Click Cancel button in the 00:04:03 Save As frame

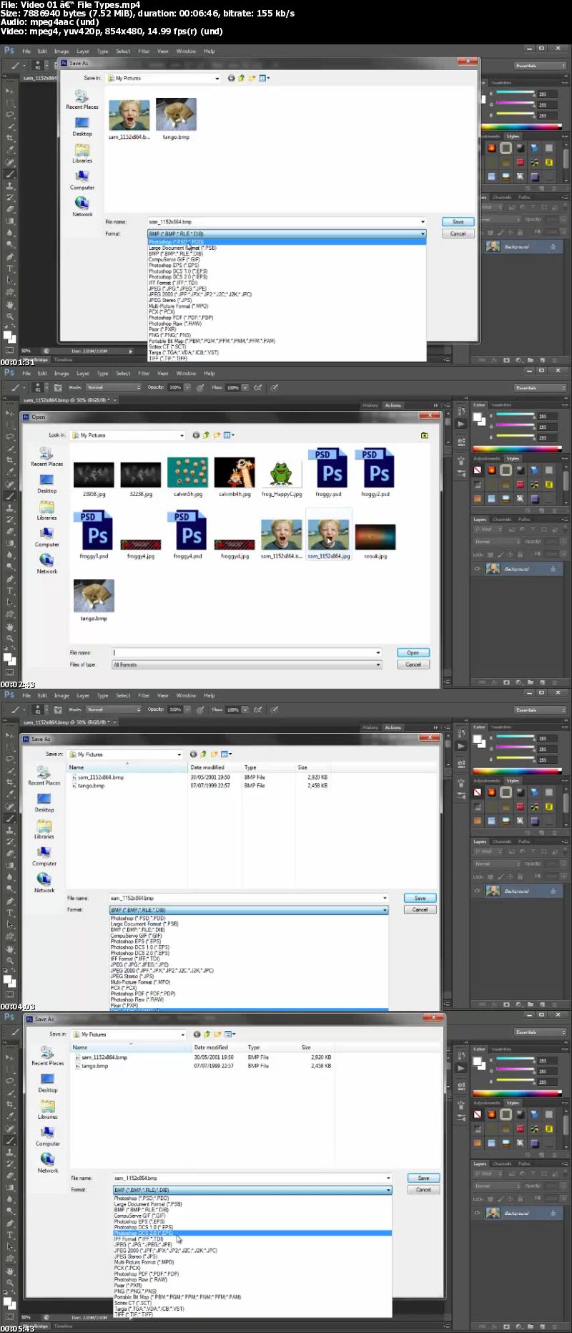420,909
